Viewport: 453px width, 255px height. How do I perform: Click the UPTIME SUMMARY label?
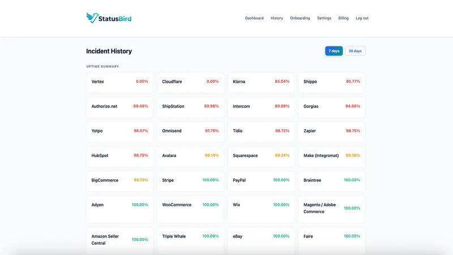click(x=102, y=66)
